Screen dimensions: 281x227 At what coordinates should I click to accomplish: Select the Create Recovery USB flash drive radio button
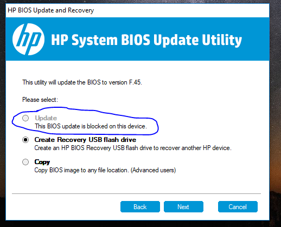pyautogui.click(x=25, y=140)
